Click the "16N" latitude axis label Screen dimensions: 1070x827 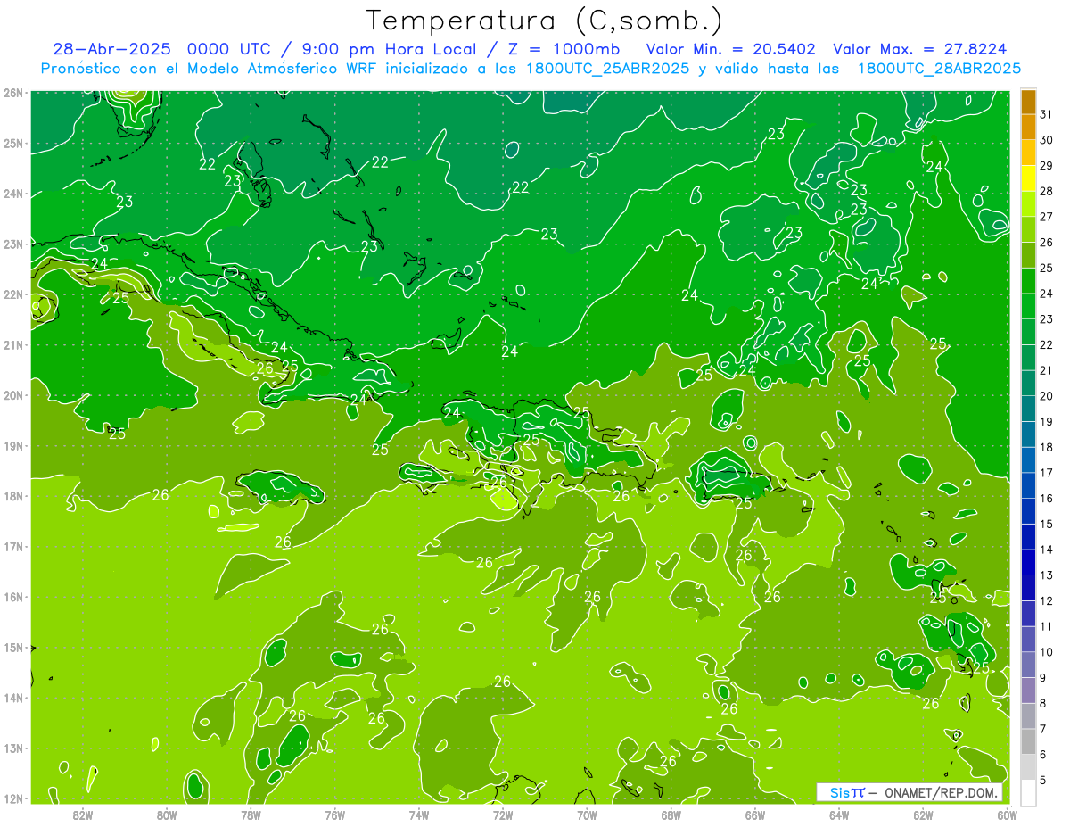point(13,597)
